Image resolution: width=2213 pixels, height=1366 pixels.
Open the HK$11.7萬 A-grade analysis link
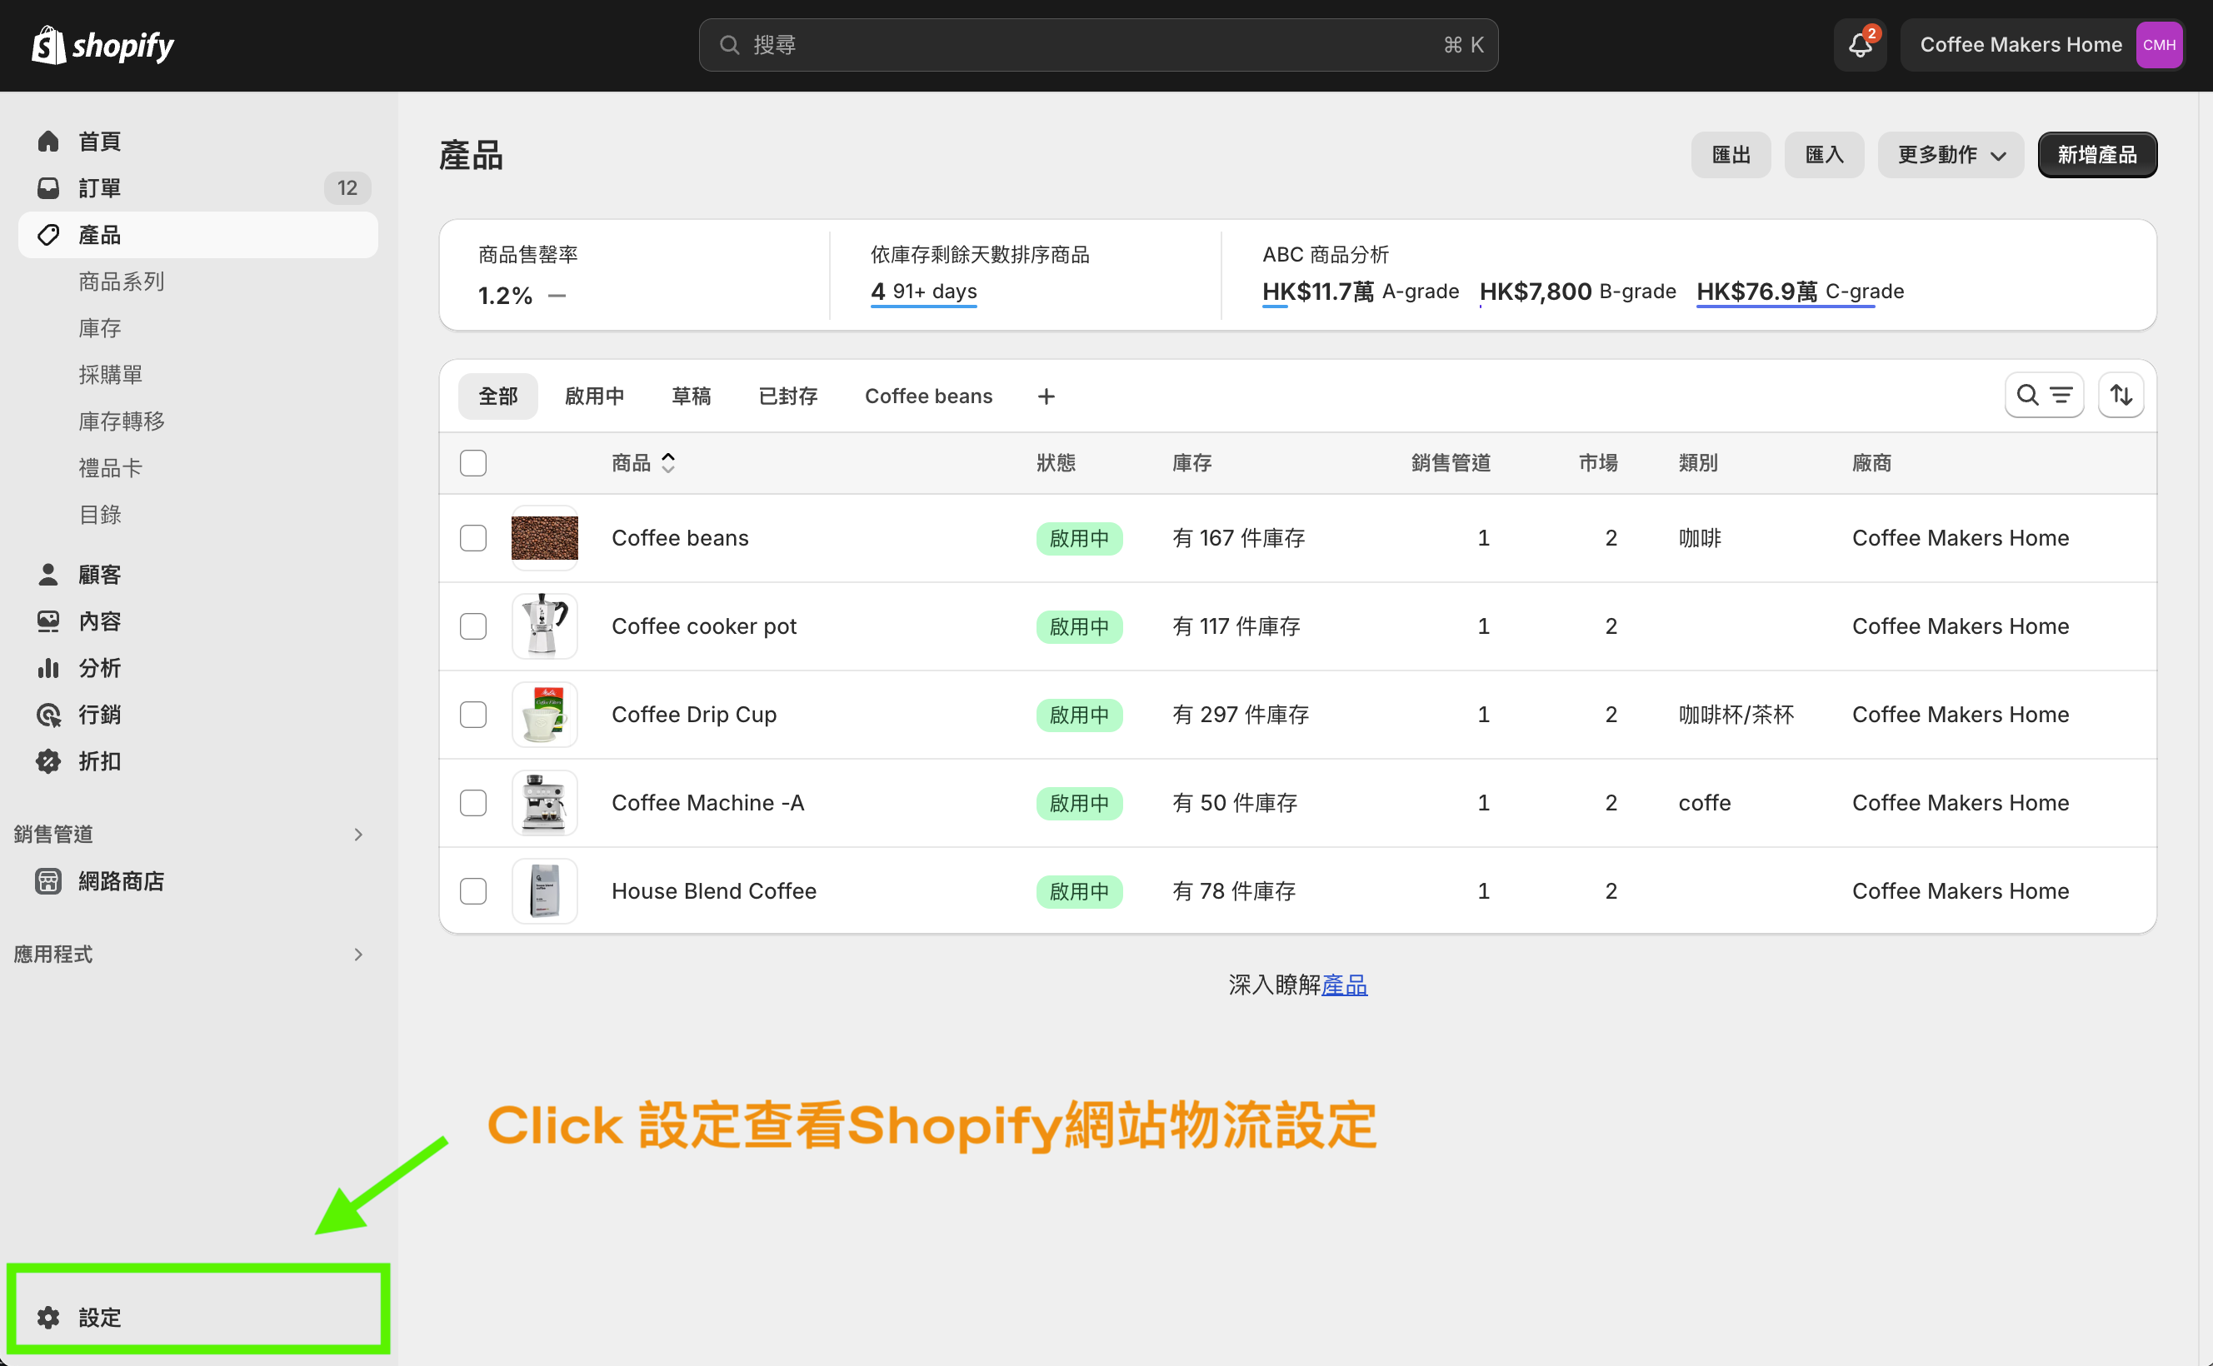(1360, 292)
